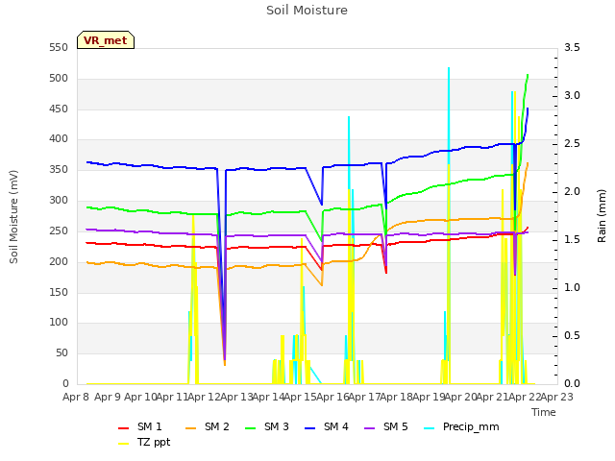615x461 pixels.
Task: Click the Apr 23 x-axis tick label
Action: coord(556,397)
